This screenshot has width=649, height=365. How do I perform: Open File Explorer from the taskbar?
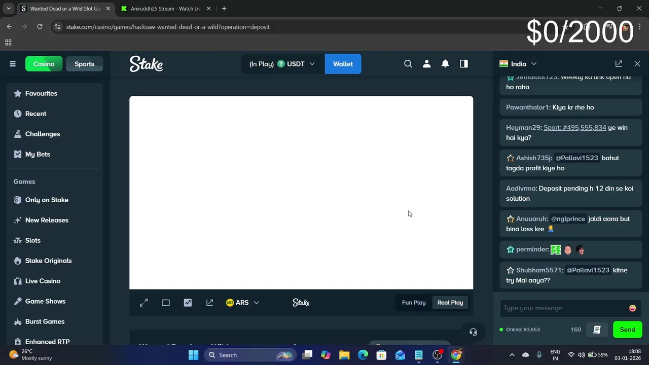(344, 355)
